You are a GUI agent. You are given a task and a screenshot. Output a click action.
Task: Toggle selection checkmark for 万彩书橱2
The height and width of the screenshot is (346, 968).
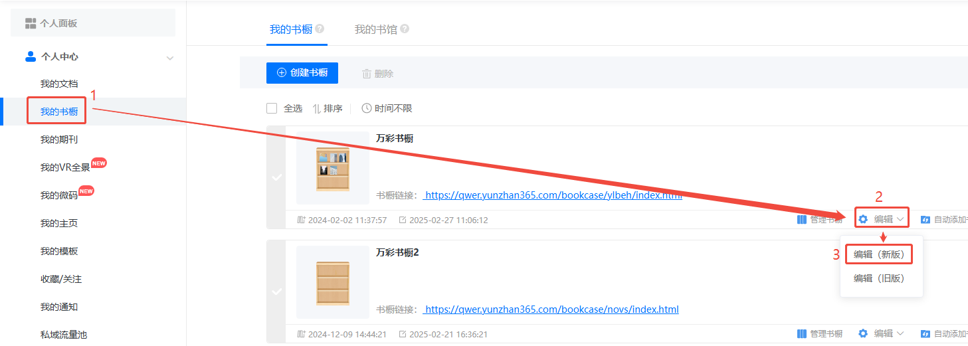(x=276, y=291)
